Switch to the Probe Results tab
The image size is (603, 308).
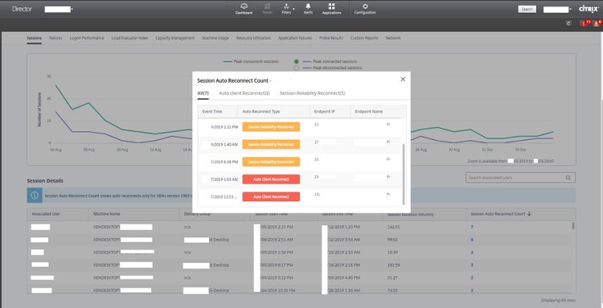(331, 38)
